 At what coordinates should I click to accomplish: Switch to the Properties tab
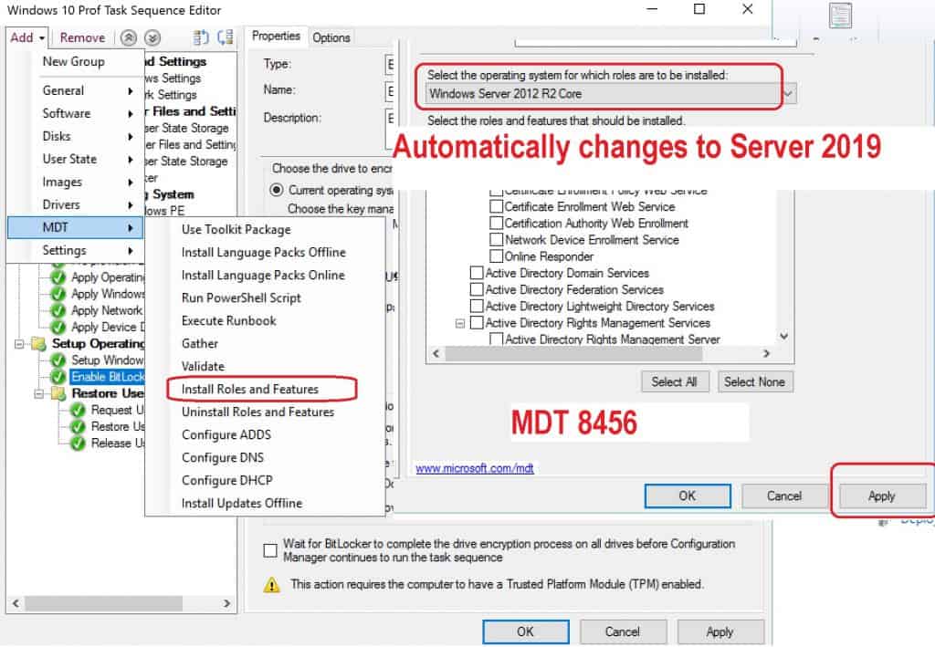pyautogui.click(x=276, y=37)
